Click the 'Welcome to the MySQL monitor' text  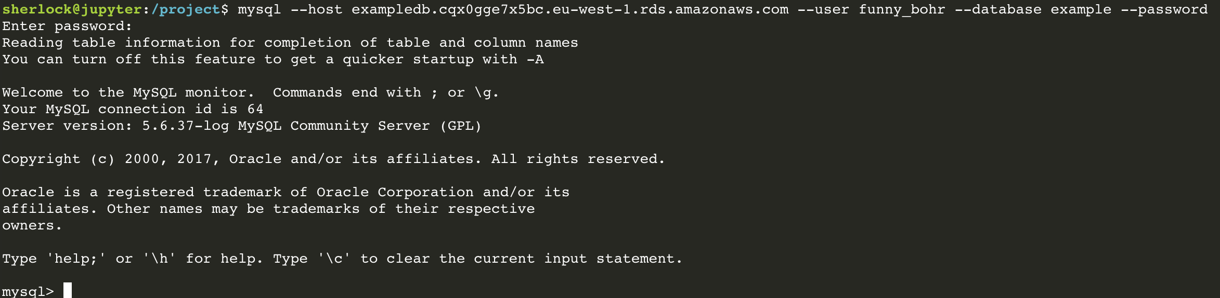128,92
